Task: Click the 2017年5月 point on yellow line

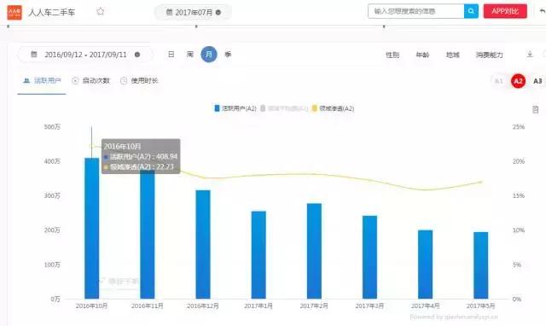Action: 481,182
